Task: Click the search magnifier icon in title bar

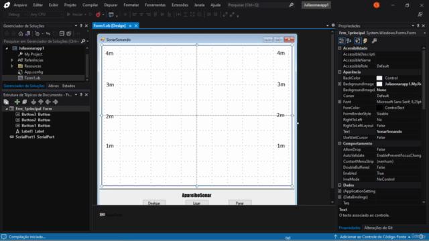Action: (292, 5)
